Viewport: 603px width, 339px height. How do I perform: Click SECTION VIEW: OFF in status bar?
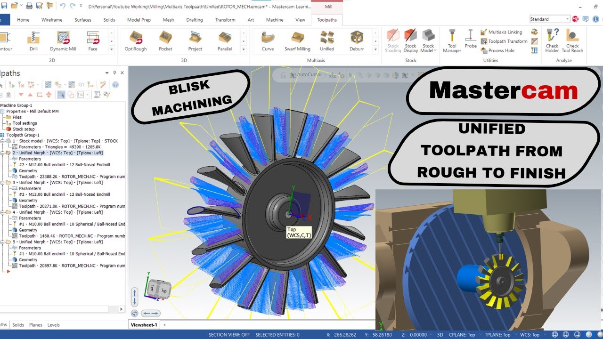(x=229, y=335)
